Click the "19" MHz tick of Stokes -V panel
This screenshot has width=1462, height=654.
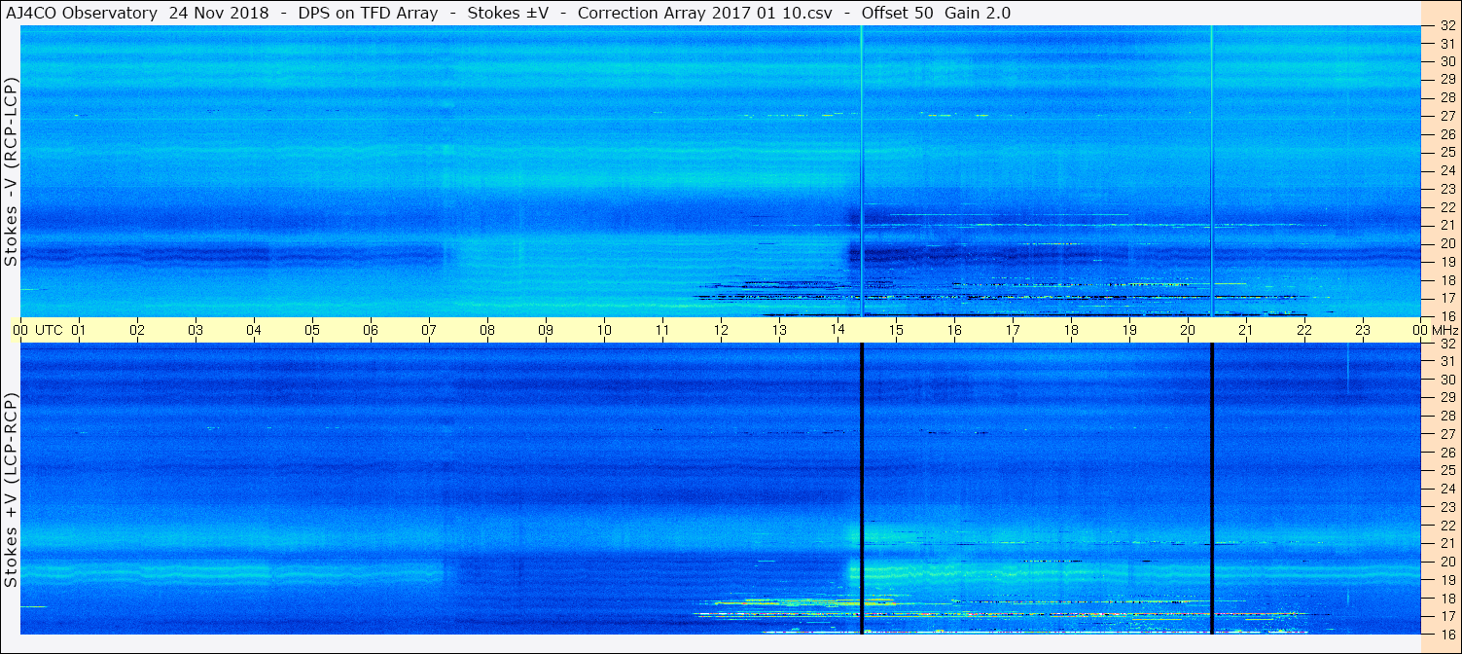click(x=1446, y=262)
